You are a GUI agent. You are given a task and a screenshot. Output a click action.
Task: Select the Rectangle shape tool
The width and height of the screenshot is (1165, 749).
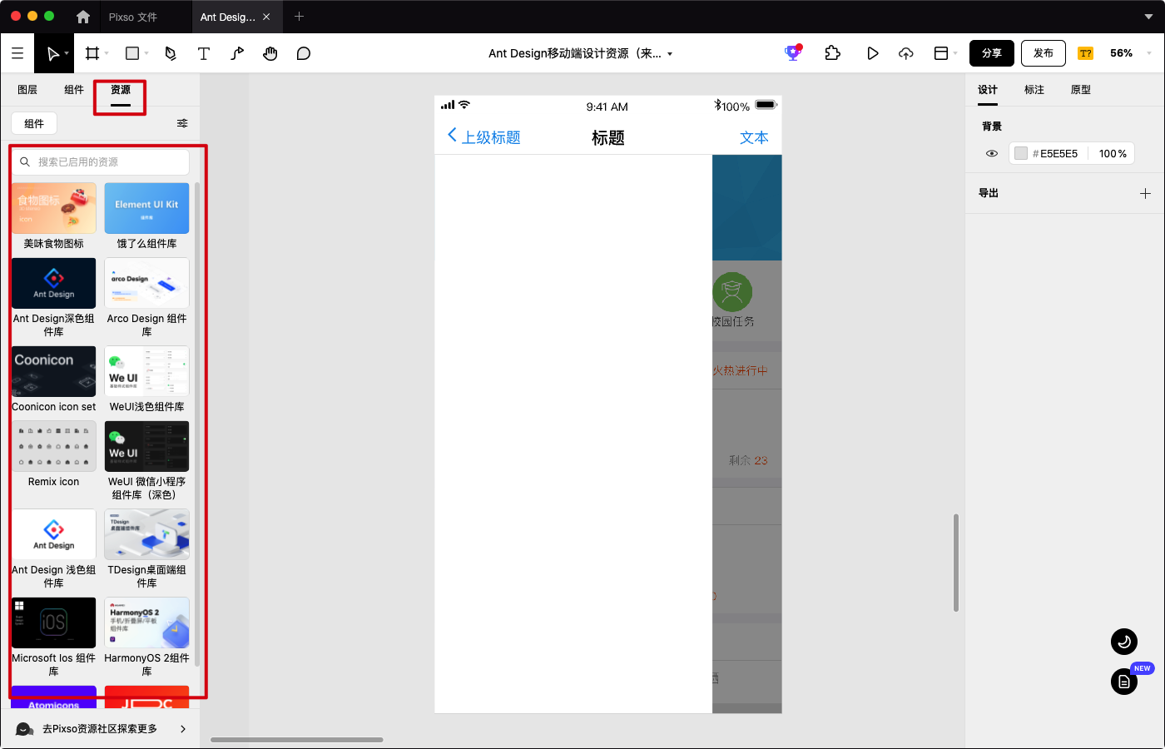pyautogui.click(x=131, y=53)
